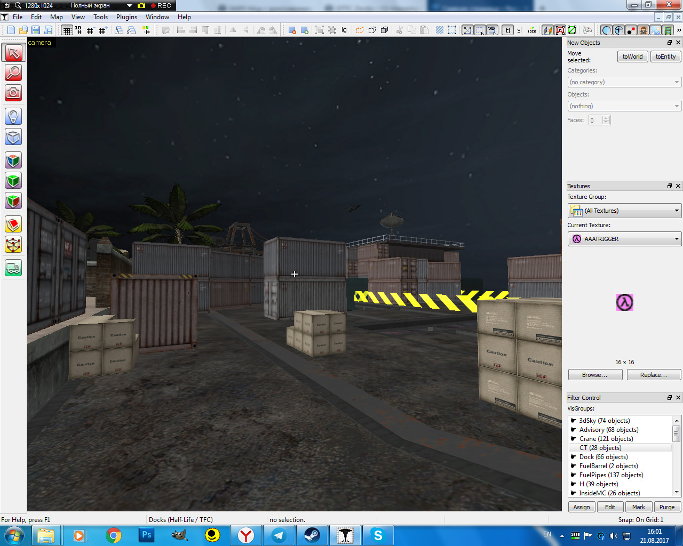Select the green truck Path tool
The width and height of the screenshot is (683, 546).
click(x=13, y=268)
